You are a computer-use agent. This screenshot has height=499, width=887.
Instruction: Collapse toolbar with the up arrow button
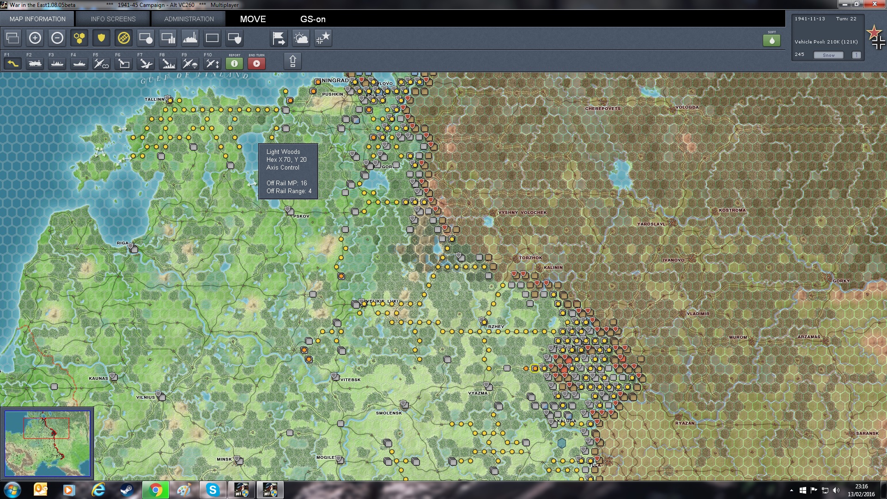(292, 61)
